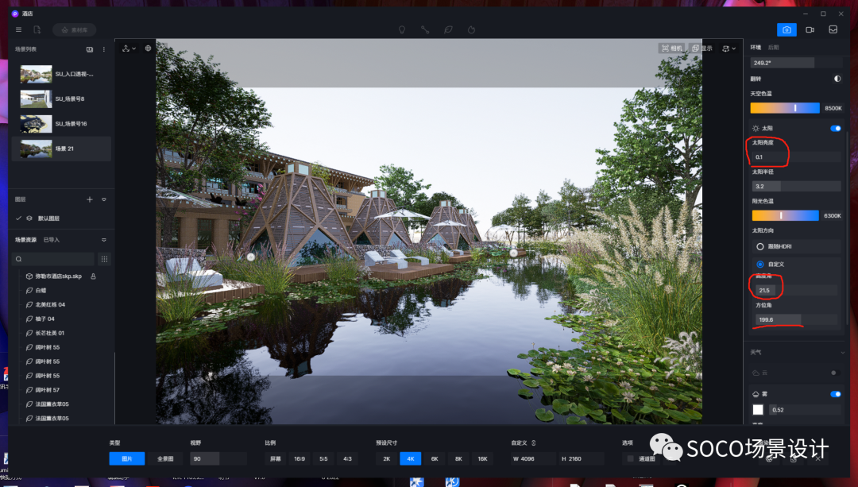Click the 太阳半径 slider 3.2
The image size is (858, 487).
[x=796, y=187]
